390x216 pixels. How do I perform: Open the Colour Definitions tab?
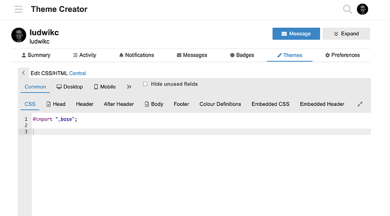tap(220, 104)
